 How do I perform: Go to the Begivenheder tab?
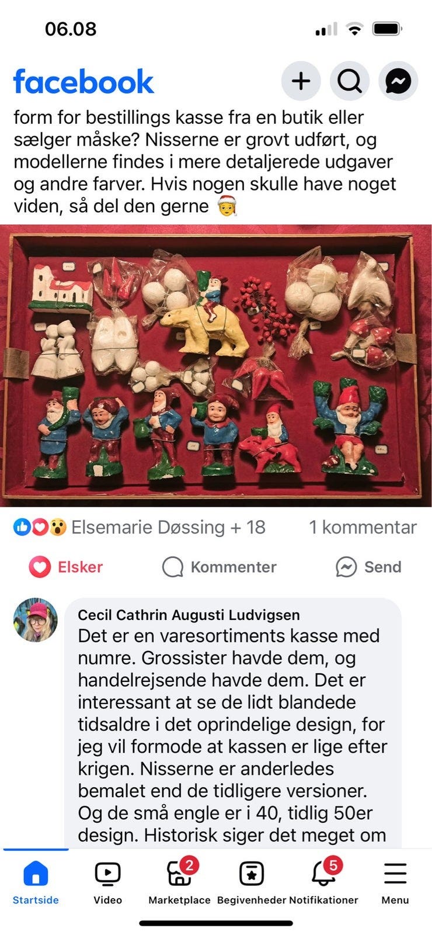[252, 882]
